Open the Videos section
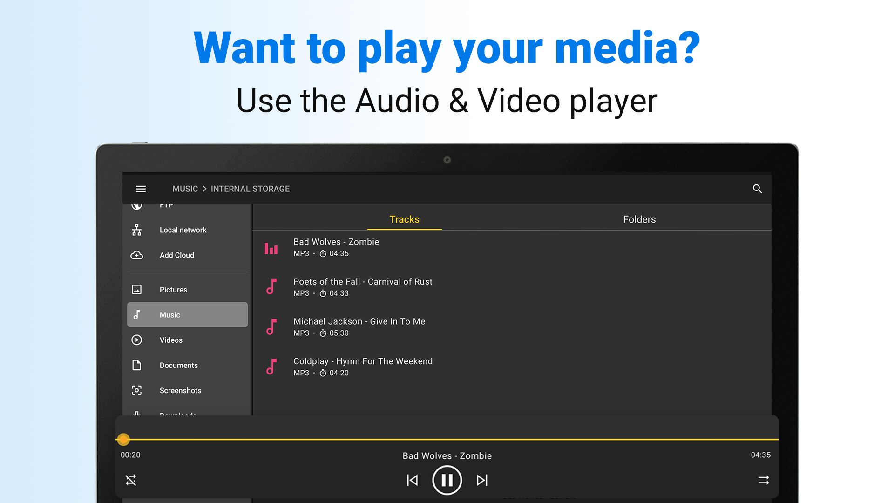The height and width of the screenshot is (503, 894). point(171,340)
